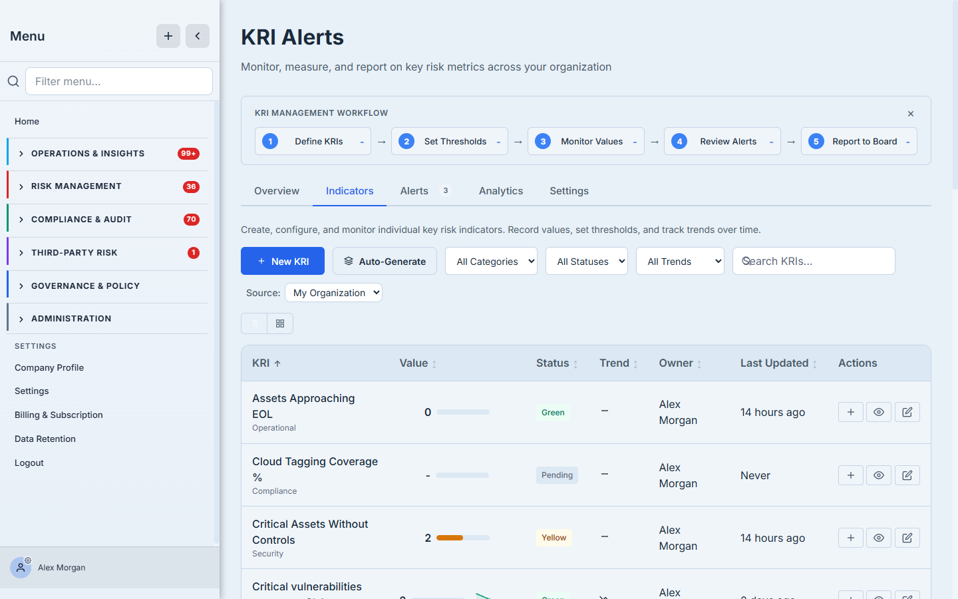The height and width of the screenshot is (599, 958).
Task: Go to Home in the menu
Action: click(27, 121)
